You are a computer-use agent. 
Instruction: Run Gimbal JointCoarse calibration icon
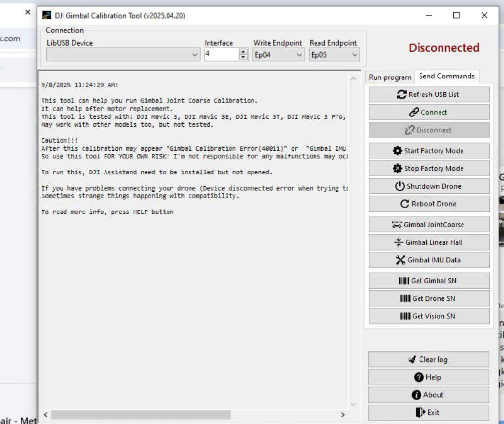point(397,225)
